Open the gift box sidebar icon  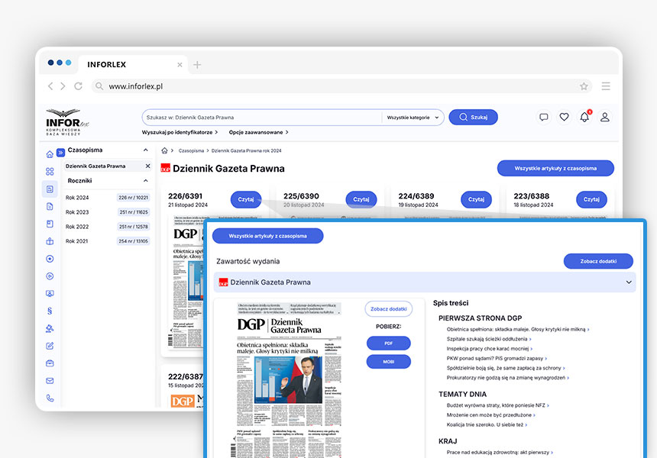tap(50, 241)
